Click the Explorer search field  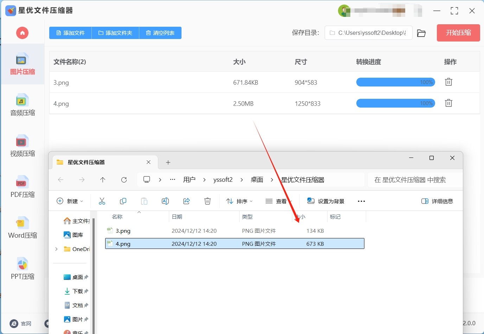(x=414, y=180)
